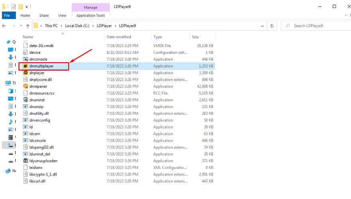Select the libcurl.dll file icon
This screenshot has width=351, height=199.
click(26, 181)
